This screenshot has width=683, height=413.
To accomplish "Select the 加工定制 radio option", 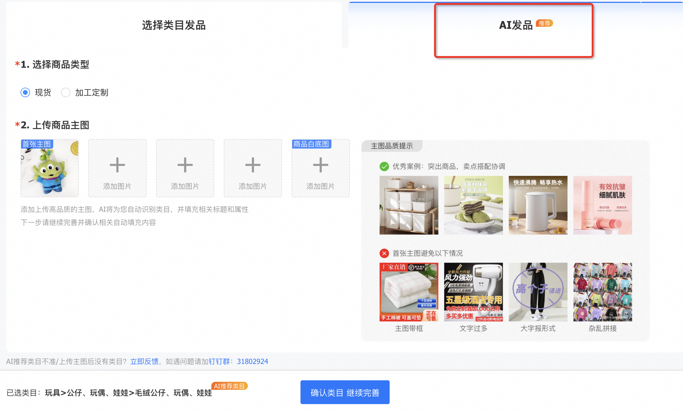I will [x=66, y=92].
